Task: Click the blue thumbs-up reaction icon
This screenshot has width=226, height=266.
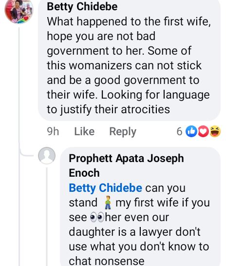Action: pyautogui.click(x=191, y=131)
